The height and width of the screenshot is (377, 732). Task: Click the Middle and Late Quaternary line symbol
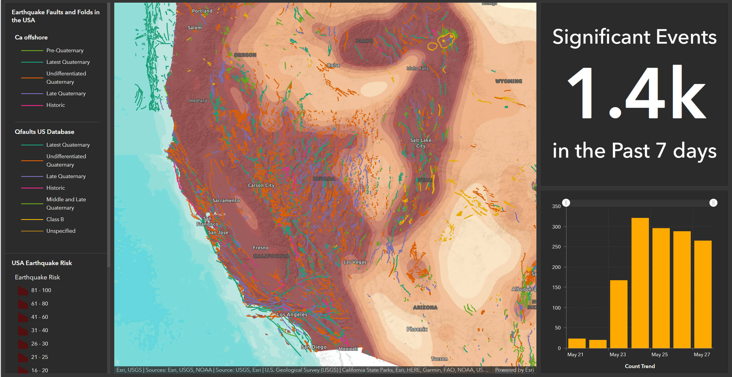click(x=32, y=204)
